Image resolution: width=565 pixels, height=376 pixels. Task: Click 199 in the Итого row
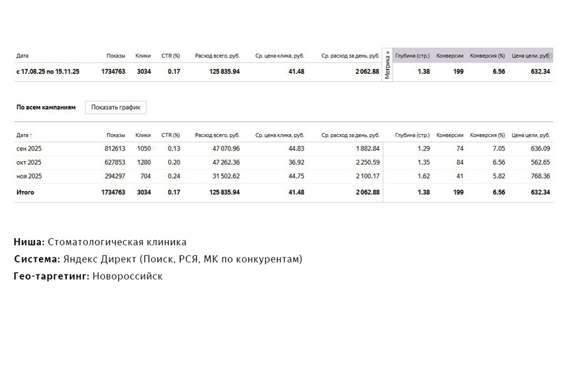click(458, 192)
